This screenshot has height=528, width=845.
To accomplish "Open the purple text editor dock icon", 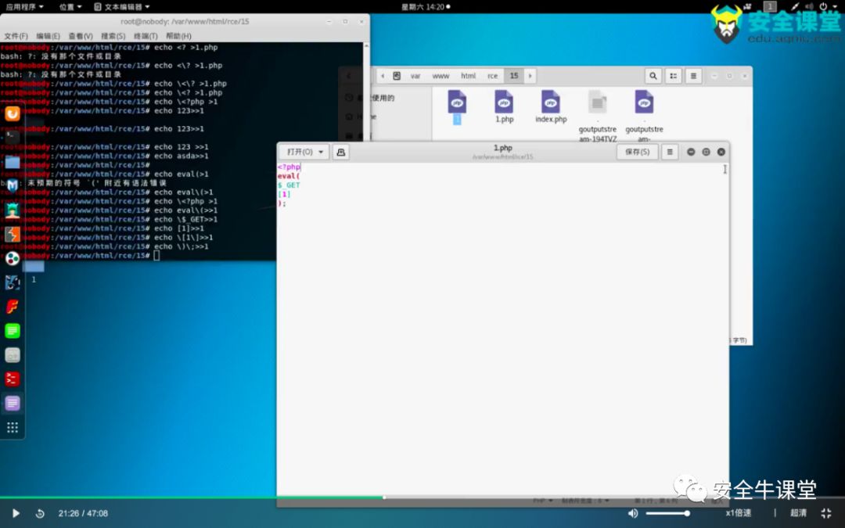I will coord(12,404).
